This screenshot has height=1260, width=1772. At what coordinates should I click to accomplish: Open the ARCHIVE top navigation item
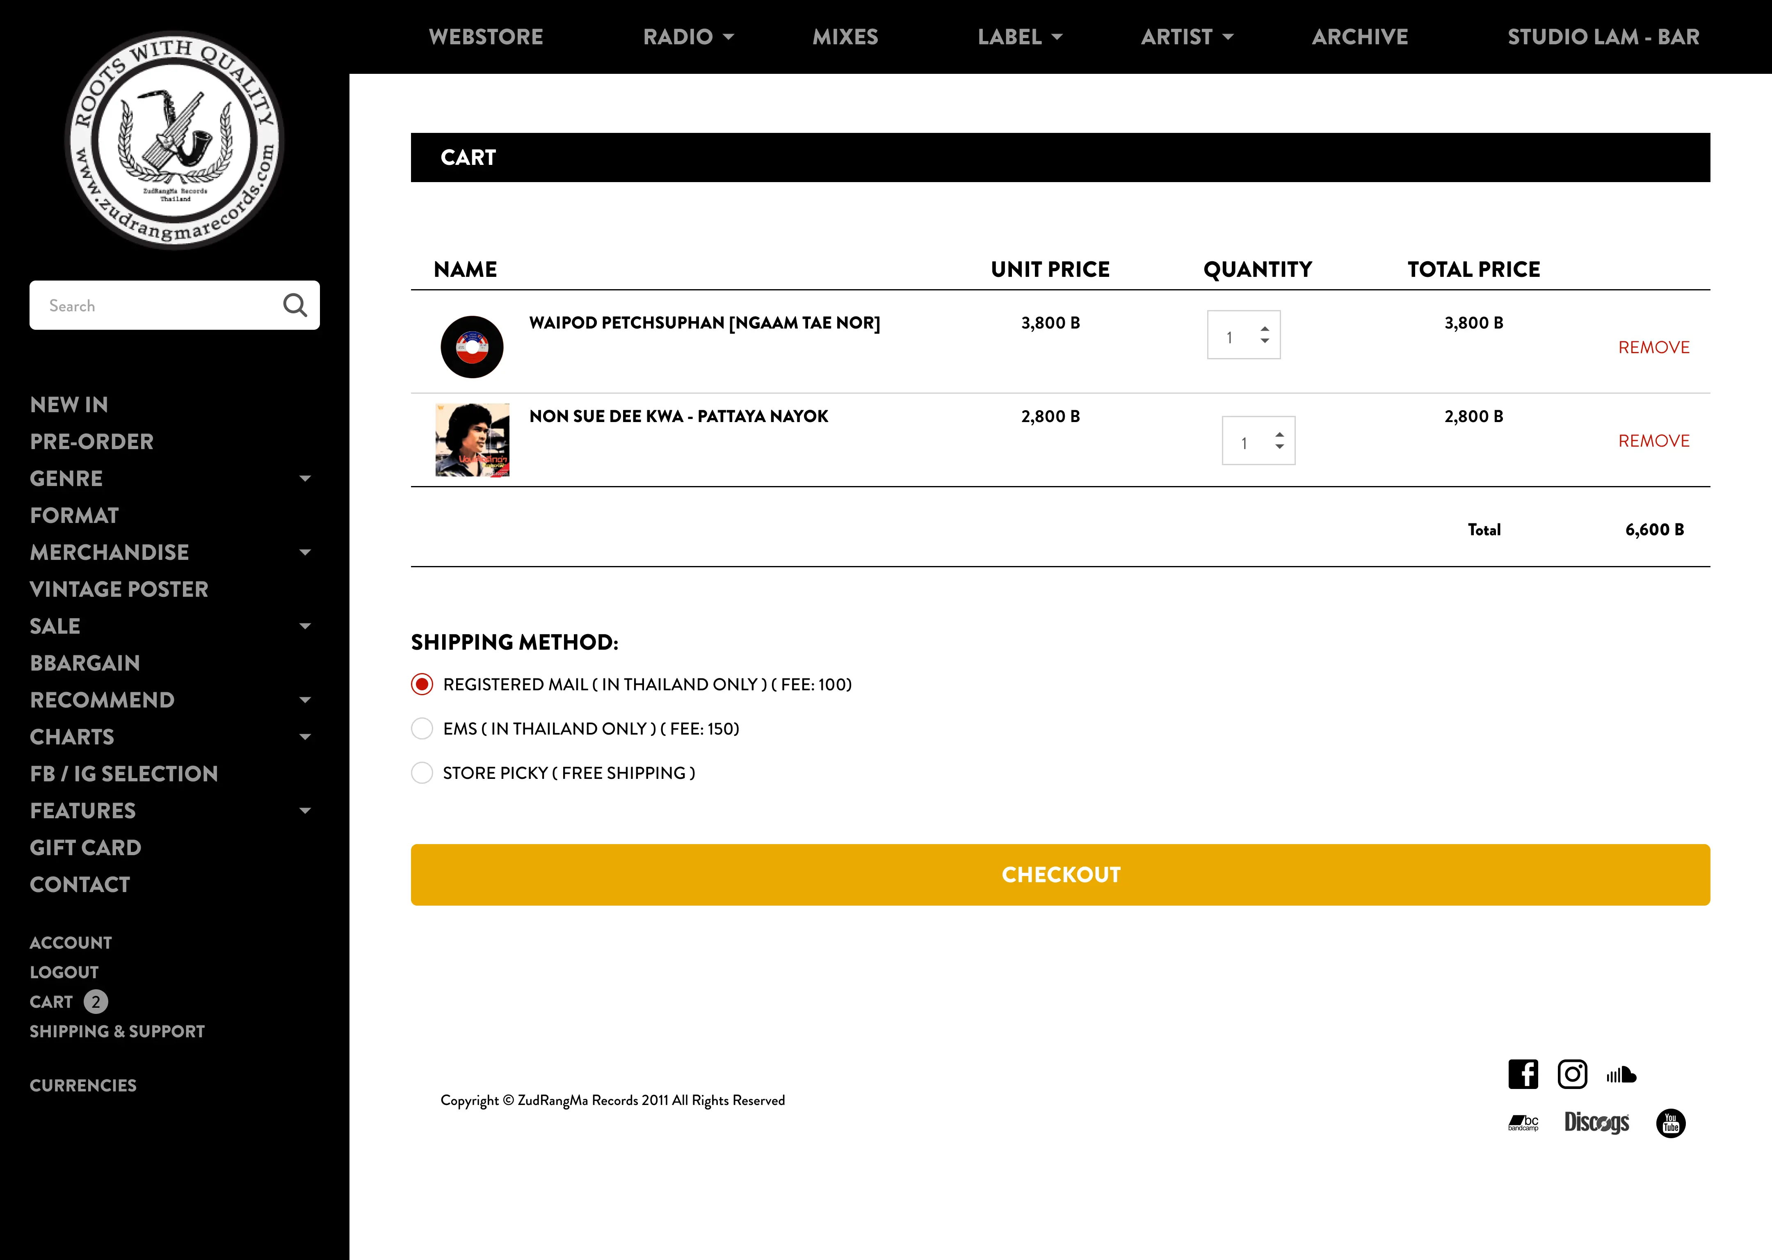coord(1359,37)
